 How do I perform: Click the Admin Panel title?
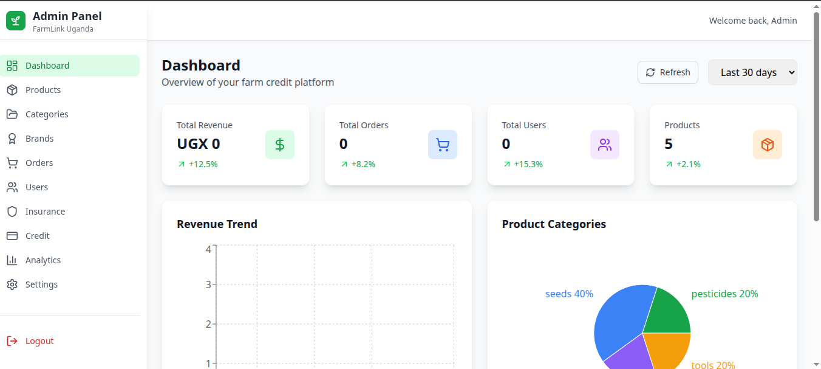[67, 16]
